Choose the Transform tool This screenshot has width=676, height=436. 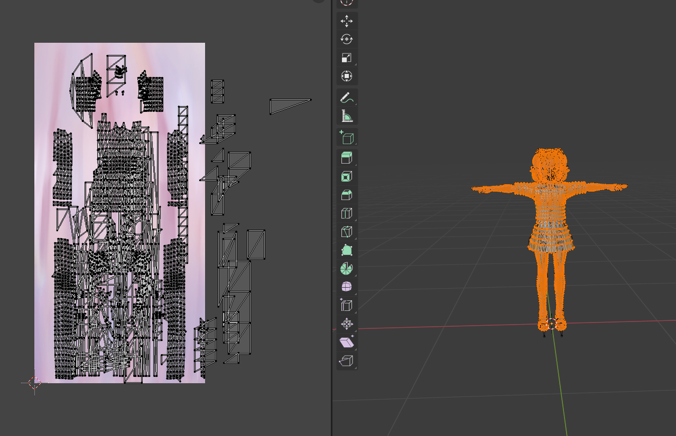point(347,77)
